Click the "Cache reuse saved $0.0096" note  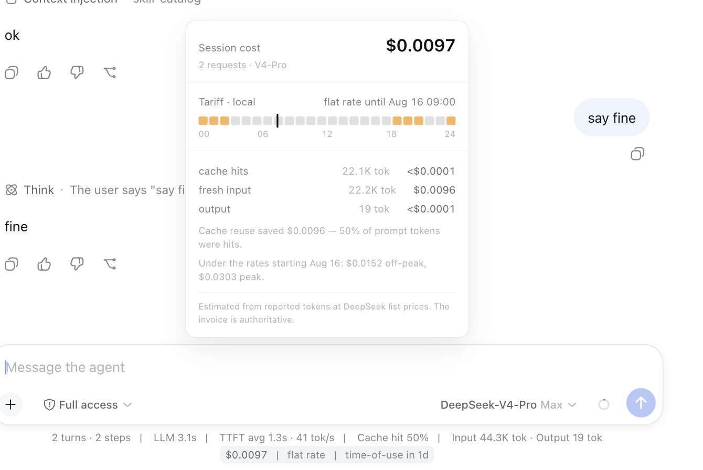[319, 238]
